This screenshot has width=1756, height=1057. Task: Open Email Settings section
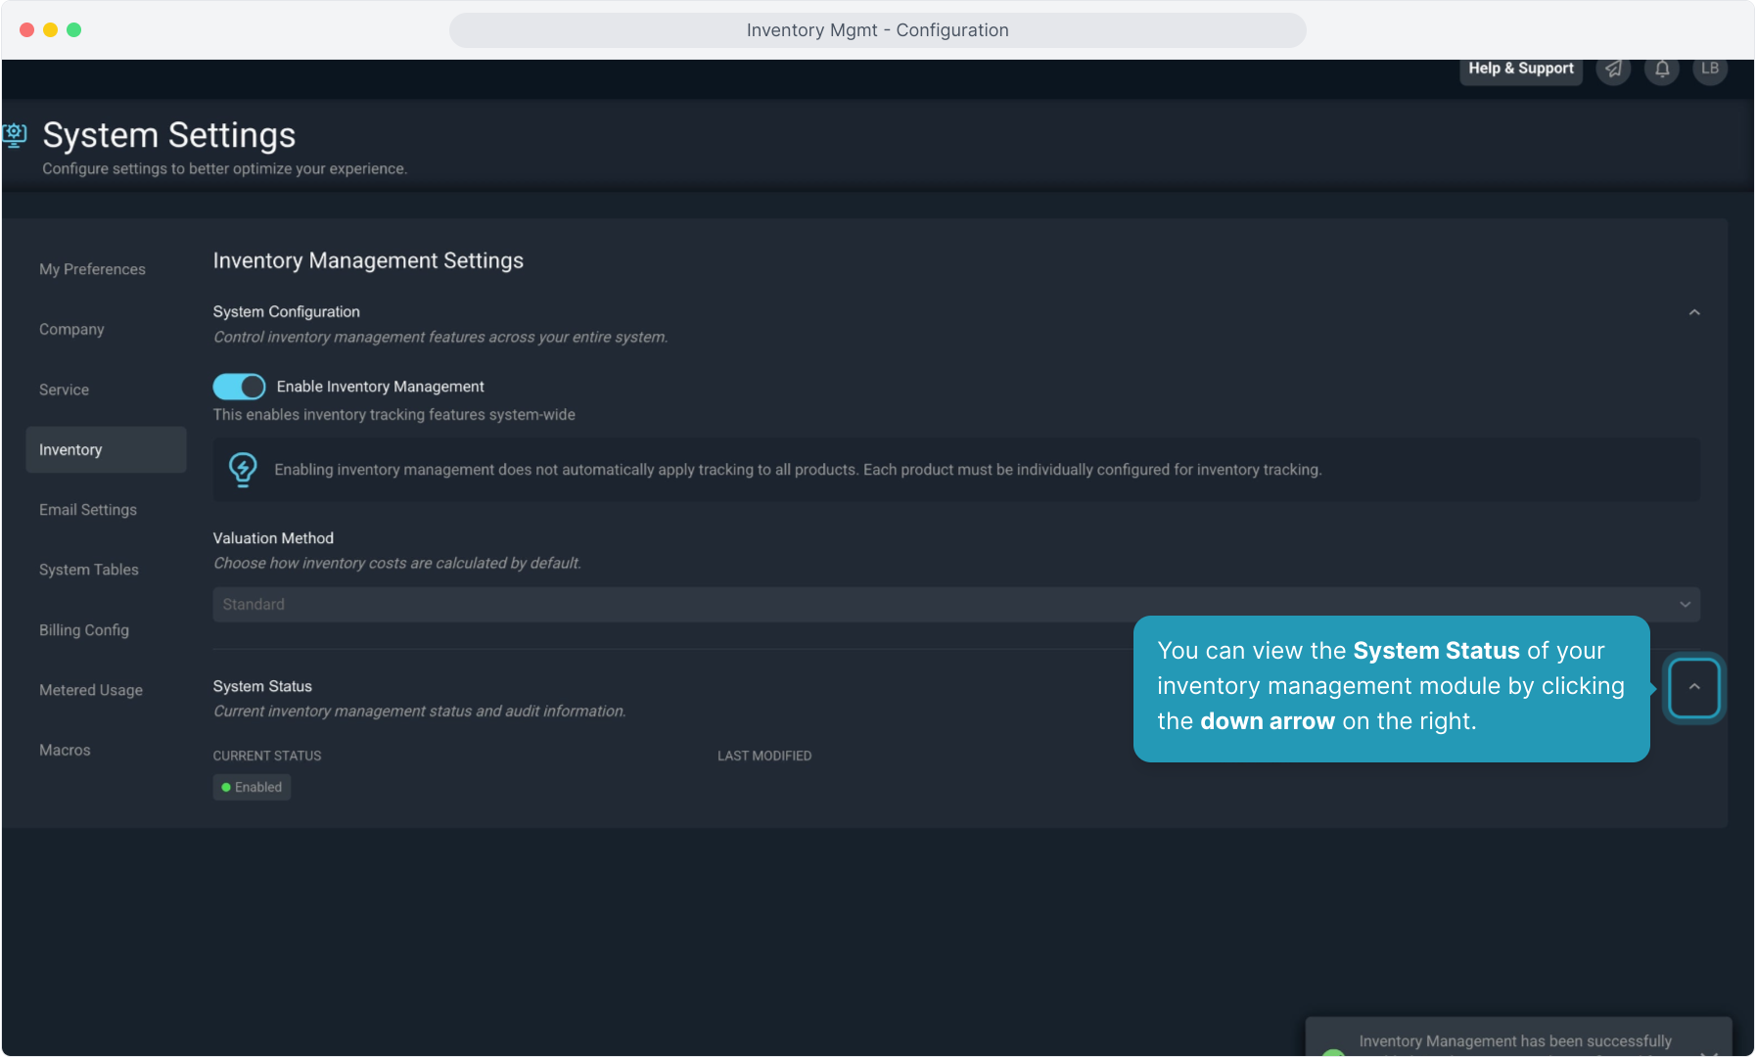[88, 510]
